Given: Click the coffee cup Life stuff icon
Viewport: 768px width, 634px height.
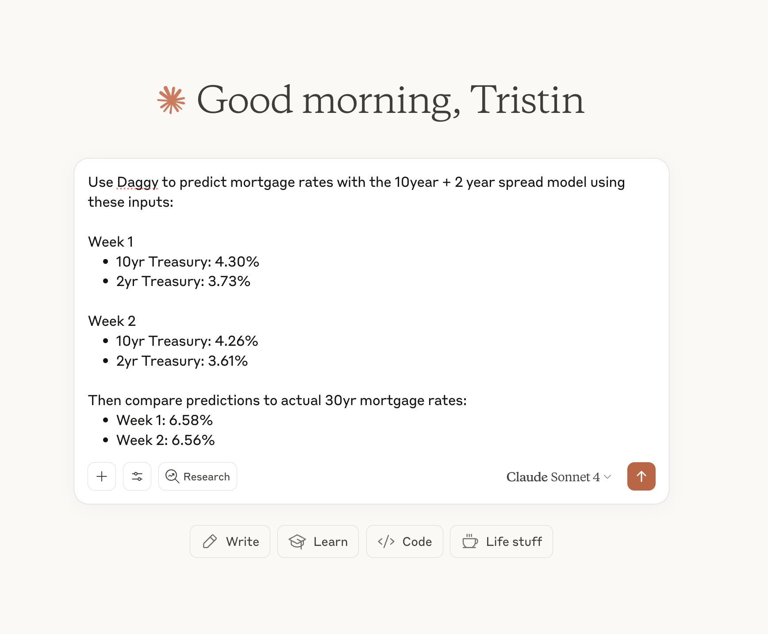Looking at the screenshot, I should (x=470, y=541).
